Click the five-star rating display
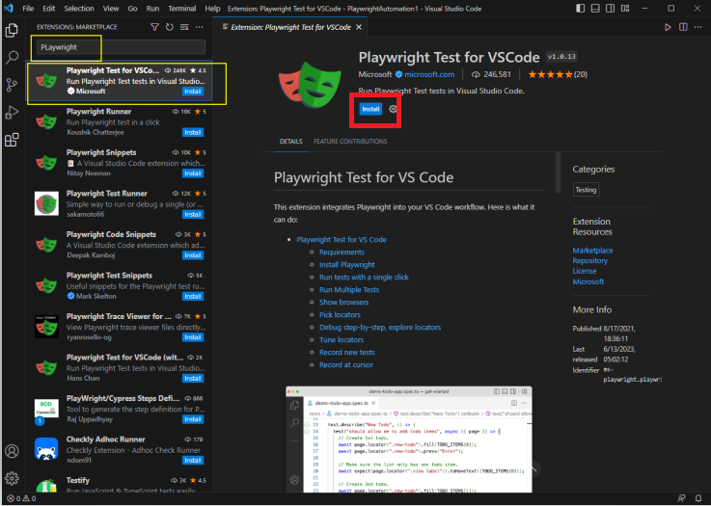Image resolution: width=711 pixels, height=506 pixels. [x=551, y=74]
